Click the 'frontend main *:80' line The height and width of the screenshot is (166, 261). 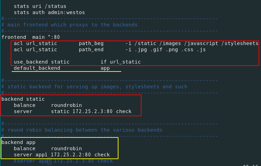point(31,37)
